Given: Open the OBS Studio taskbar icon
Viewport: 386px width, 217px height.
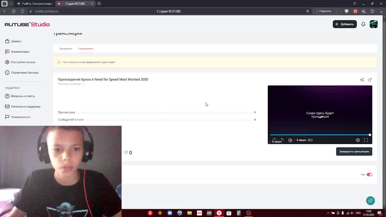Looking at the screenshot, I should (248, 213).
